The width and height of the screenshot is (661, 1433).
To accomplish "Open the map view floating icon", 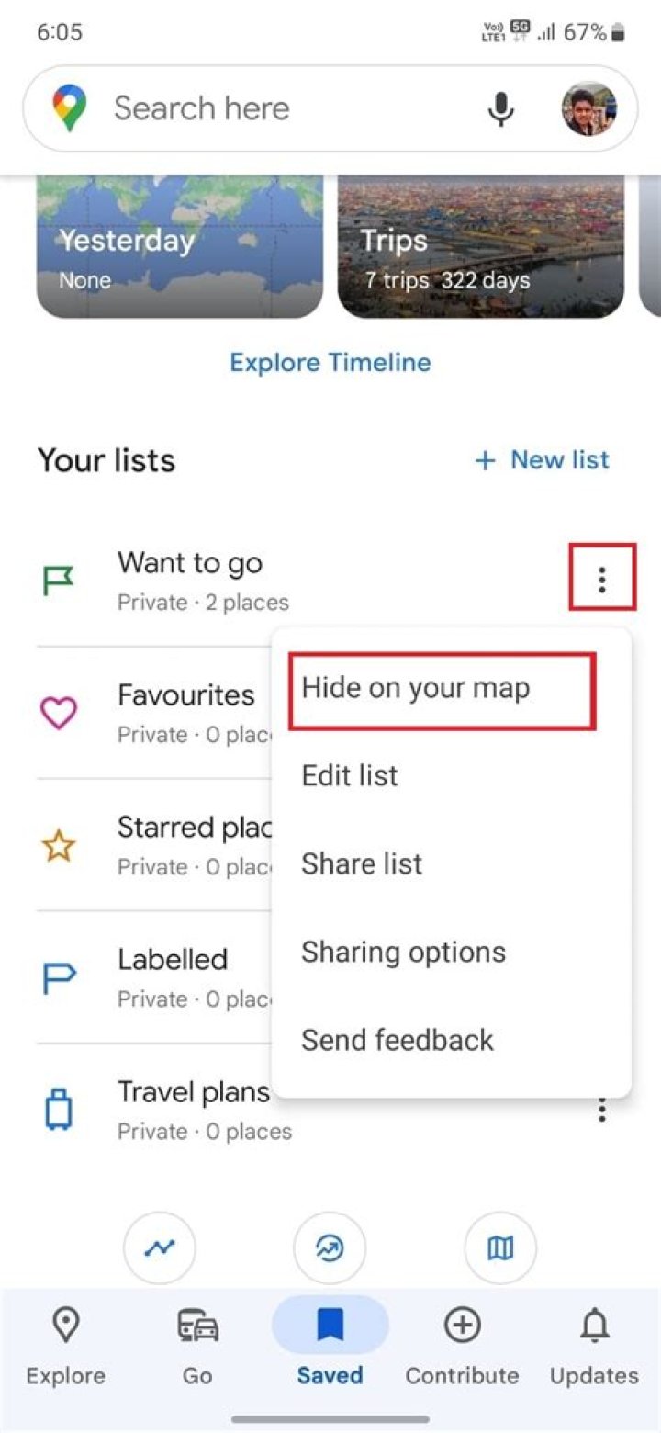I will click(499, 1247).
